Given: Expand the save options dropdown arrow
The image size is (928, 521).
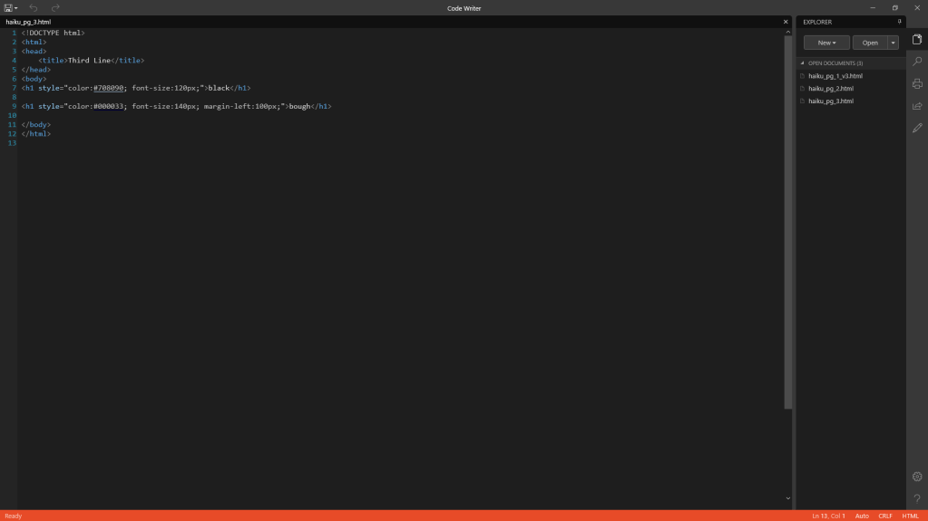Looking at the screenshot, I should (16, 8).
